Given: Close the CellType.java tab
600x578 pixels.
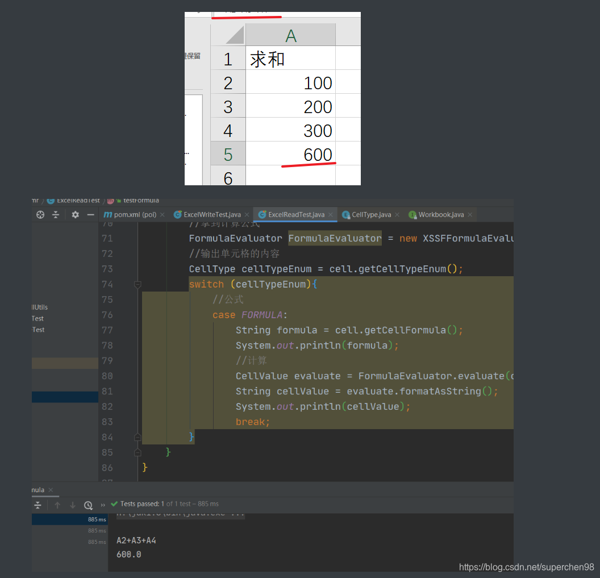Looking at the screenshot, I should (x=397, y=215).
